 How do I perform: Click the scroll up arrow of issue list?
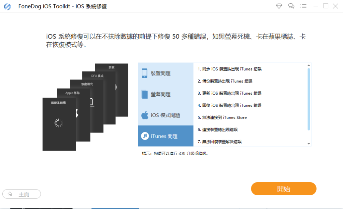click(308, 65)
